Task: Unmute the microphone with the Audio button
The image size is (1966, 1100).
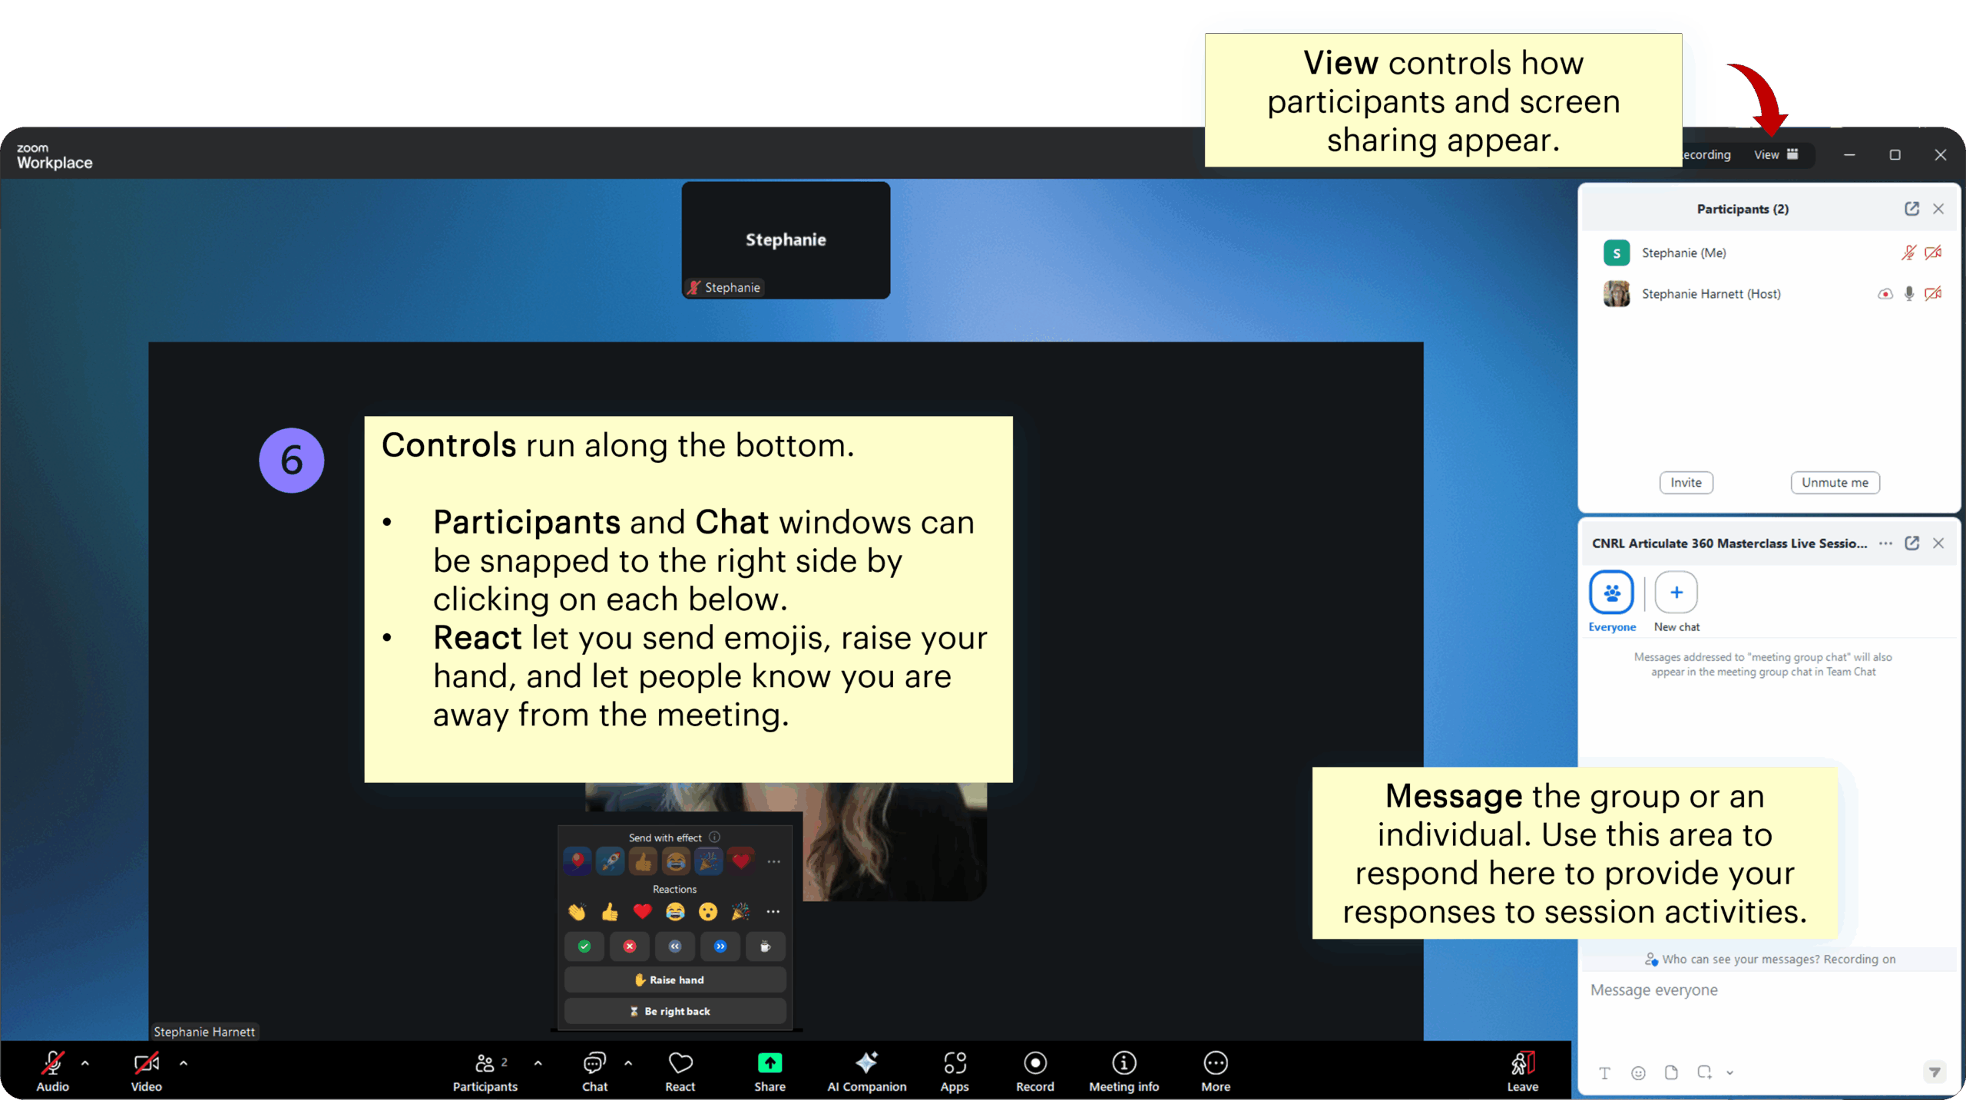Action: click(x=52, y=1071)
